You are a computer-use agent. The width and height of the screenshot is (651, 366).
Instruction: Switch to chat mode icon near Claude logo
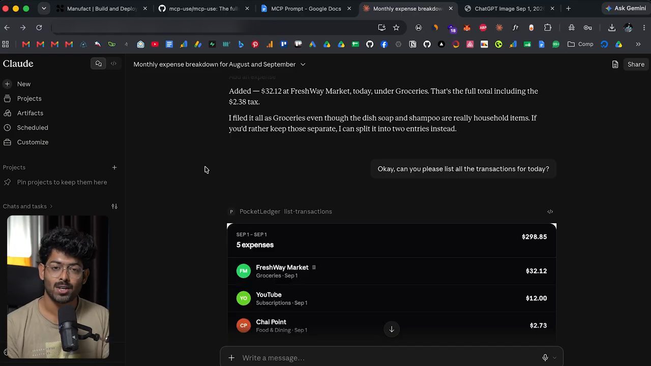click(x=98, y=64)
